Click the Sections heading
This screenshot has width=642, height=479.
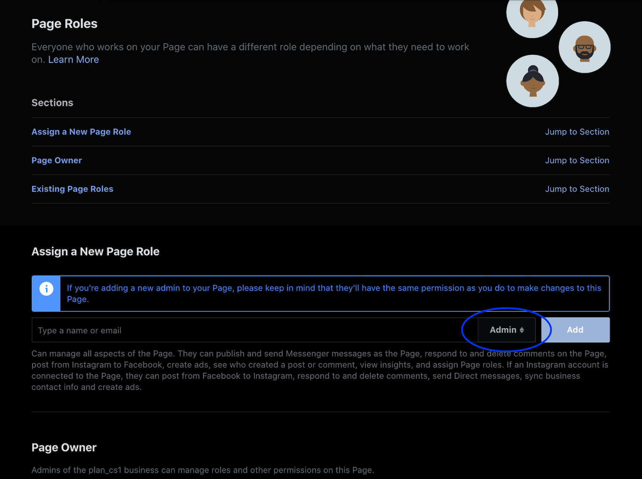click(x=53, y=103)
